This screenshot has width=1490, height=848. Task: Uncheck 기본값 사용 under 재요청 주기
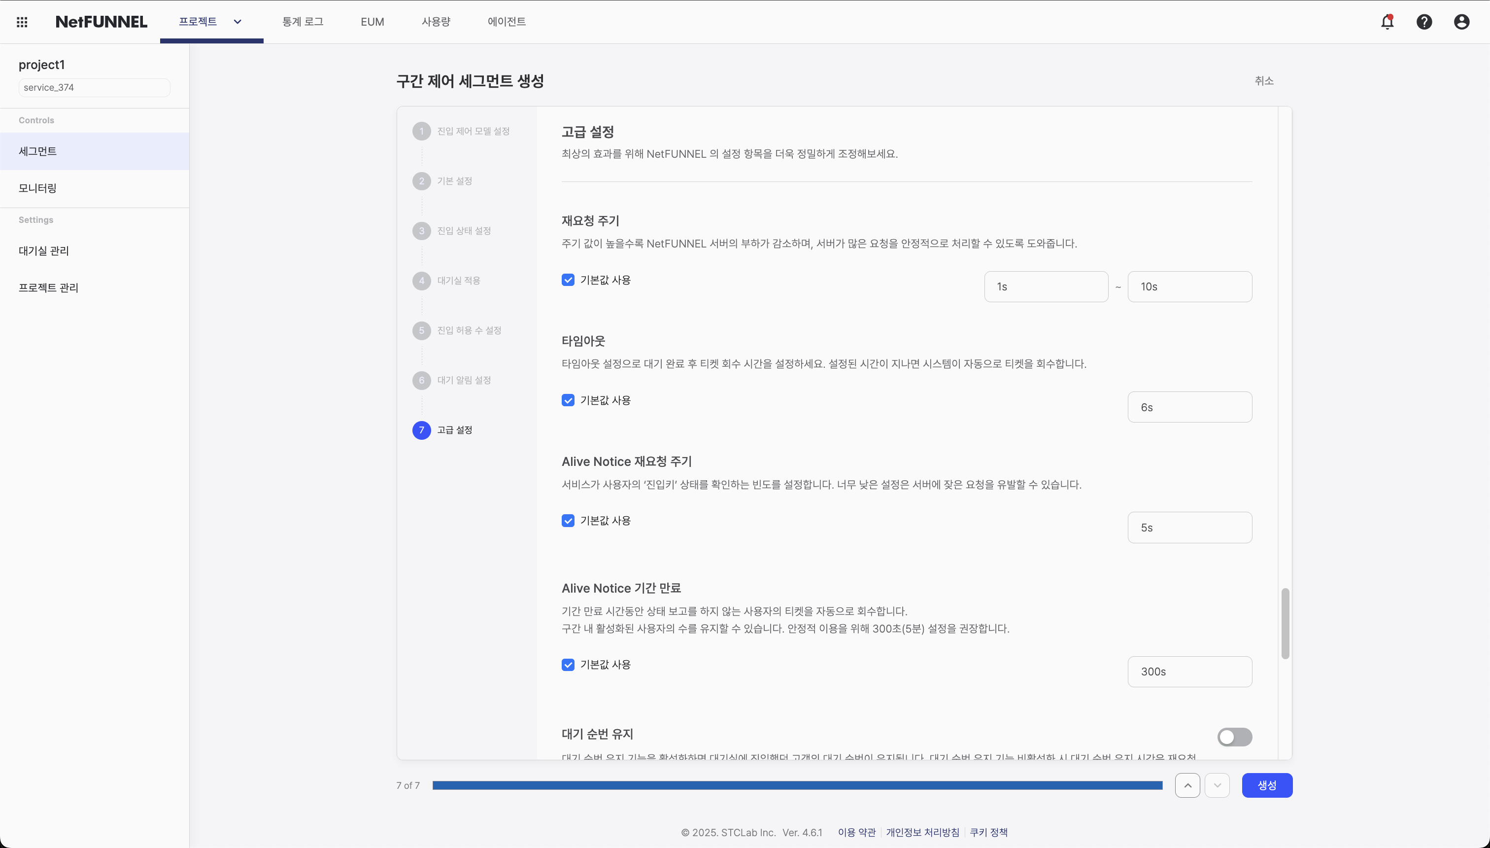click(x=568, y=280)
